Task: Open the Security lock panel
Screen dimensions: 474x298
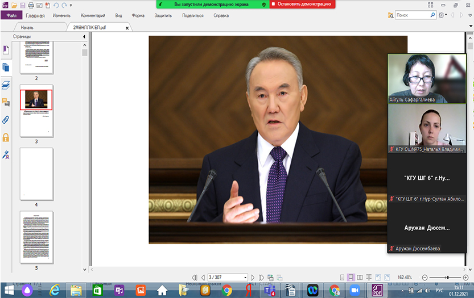Action: (6, 137)
